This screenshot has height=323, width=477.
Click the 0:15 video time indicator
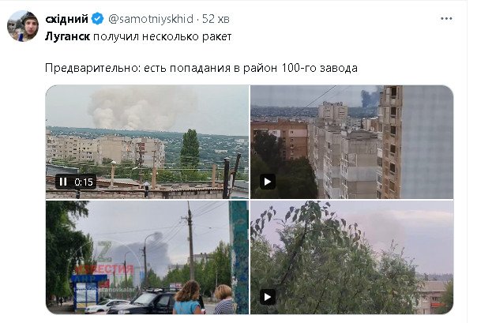84,182
